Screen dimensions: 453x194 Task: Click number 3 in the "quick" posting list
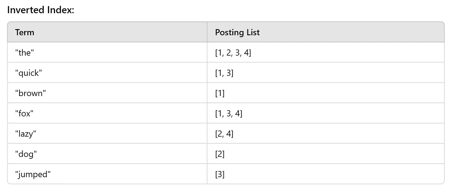click(x=228, y=73)
